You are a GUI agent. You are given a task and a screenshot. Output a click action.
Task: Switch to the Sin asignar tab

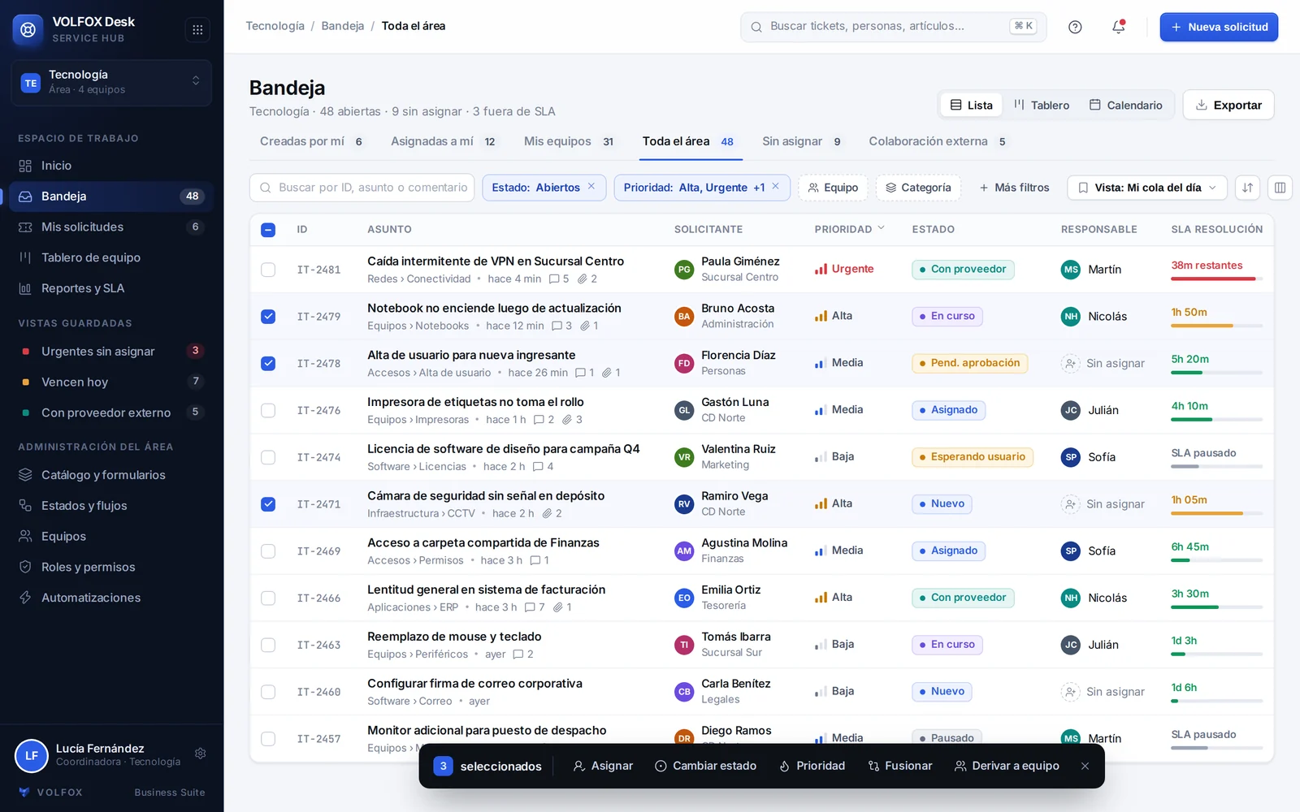click(802, 141)
